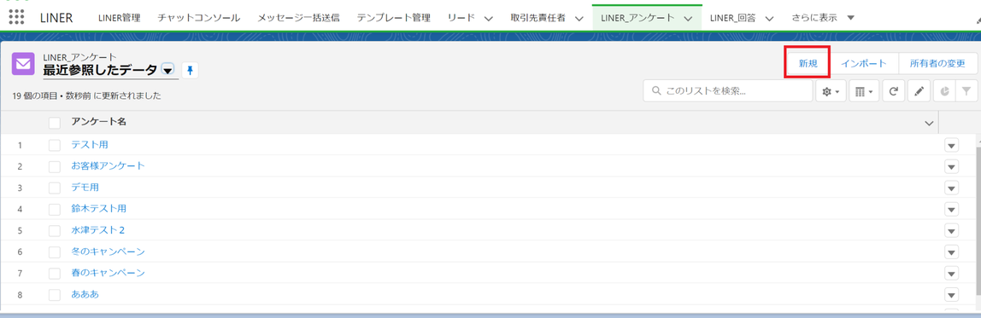The image size is (981, 318).
Task: Click the pencil edit list icon
Action: click(919, 91)
